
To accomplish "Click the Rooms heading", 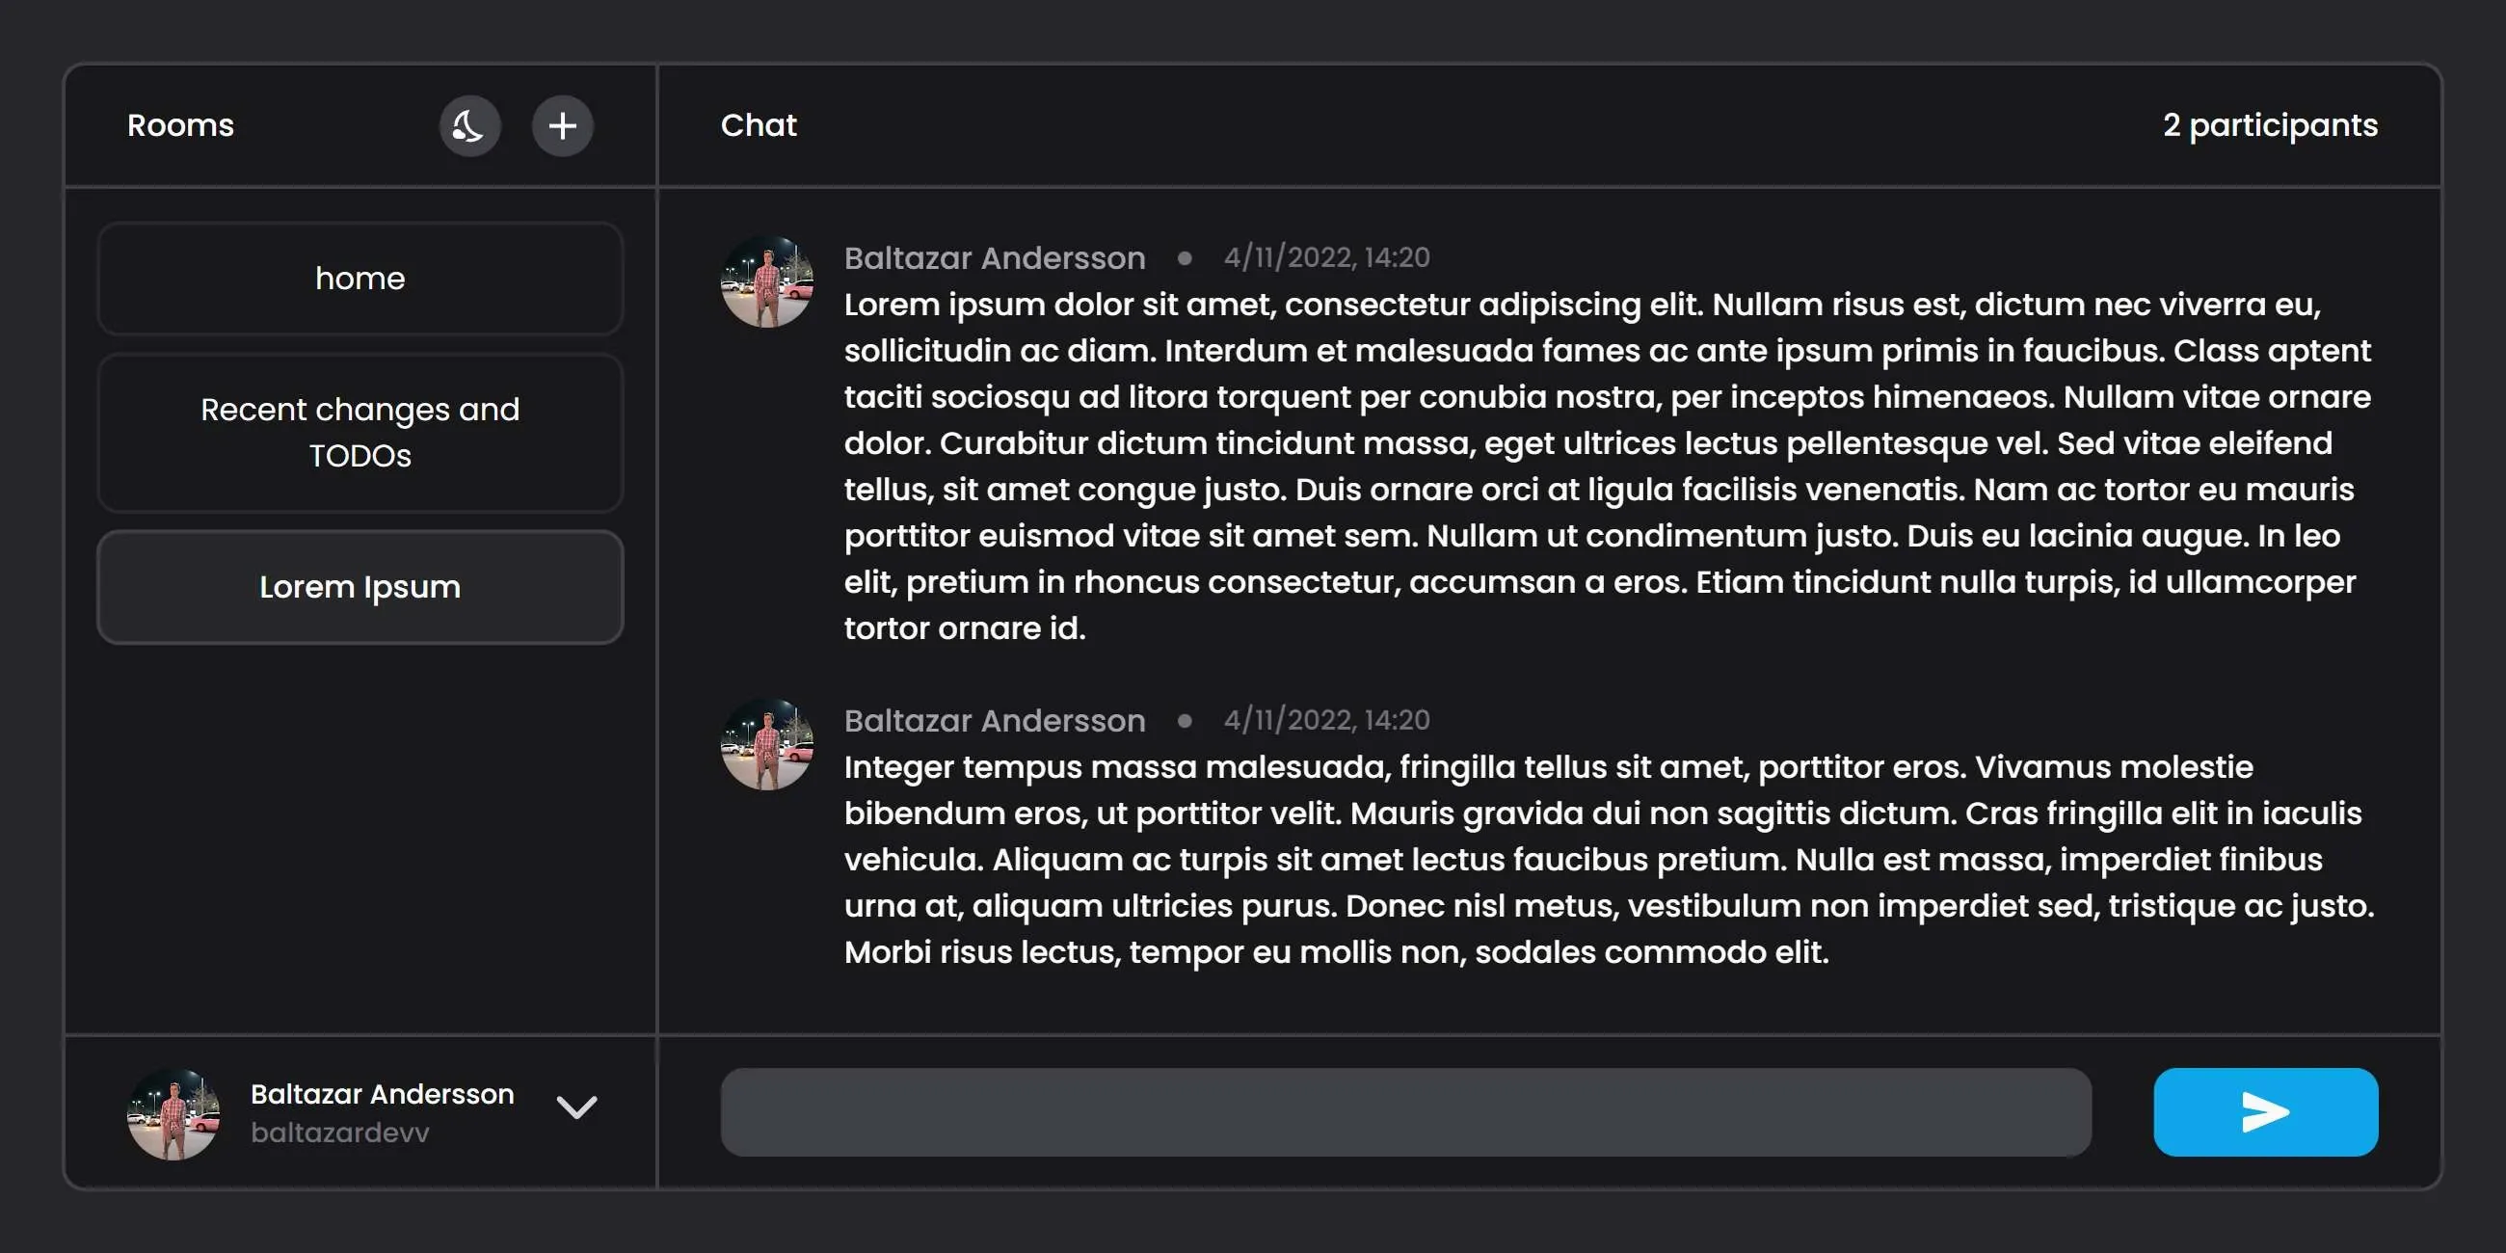I will [180, 125].
